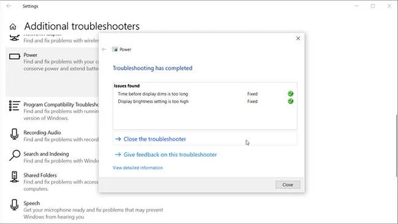Click the Recording Audio microphone icon
The height and width of the screenshot is (224, 398).
[15, 134]
